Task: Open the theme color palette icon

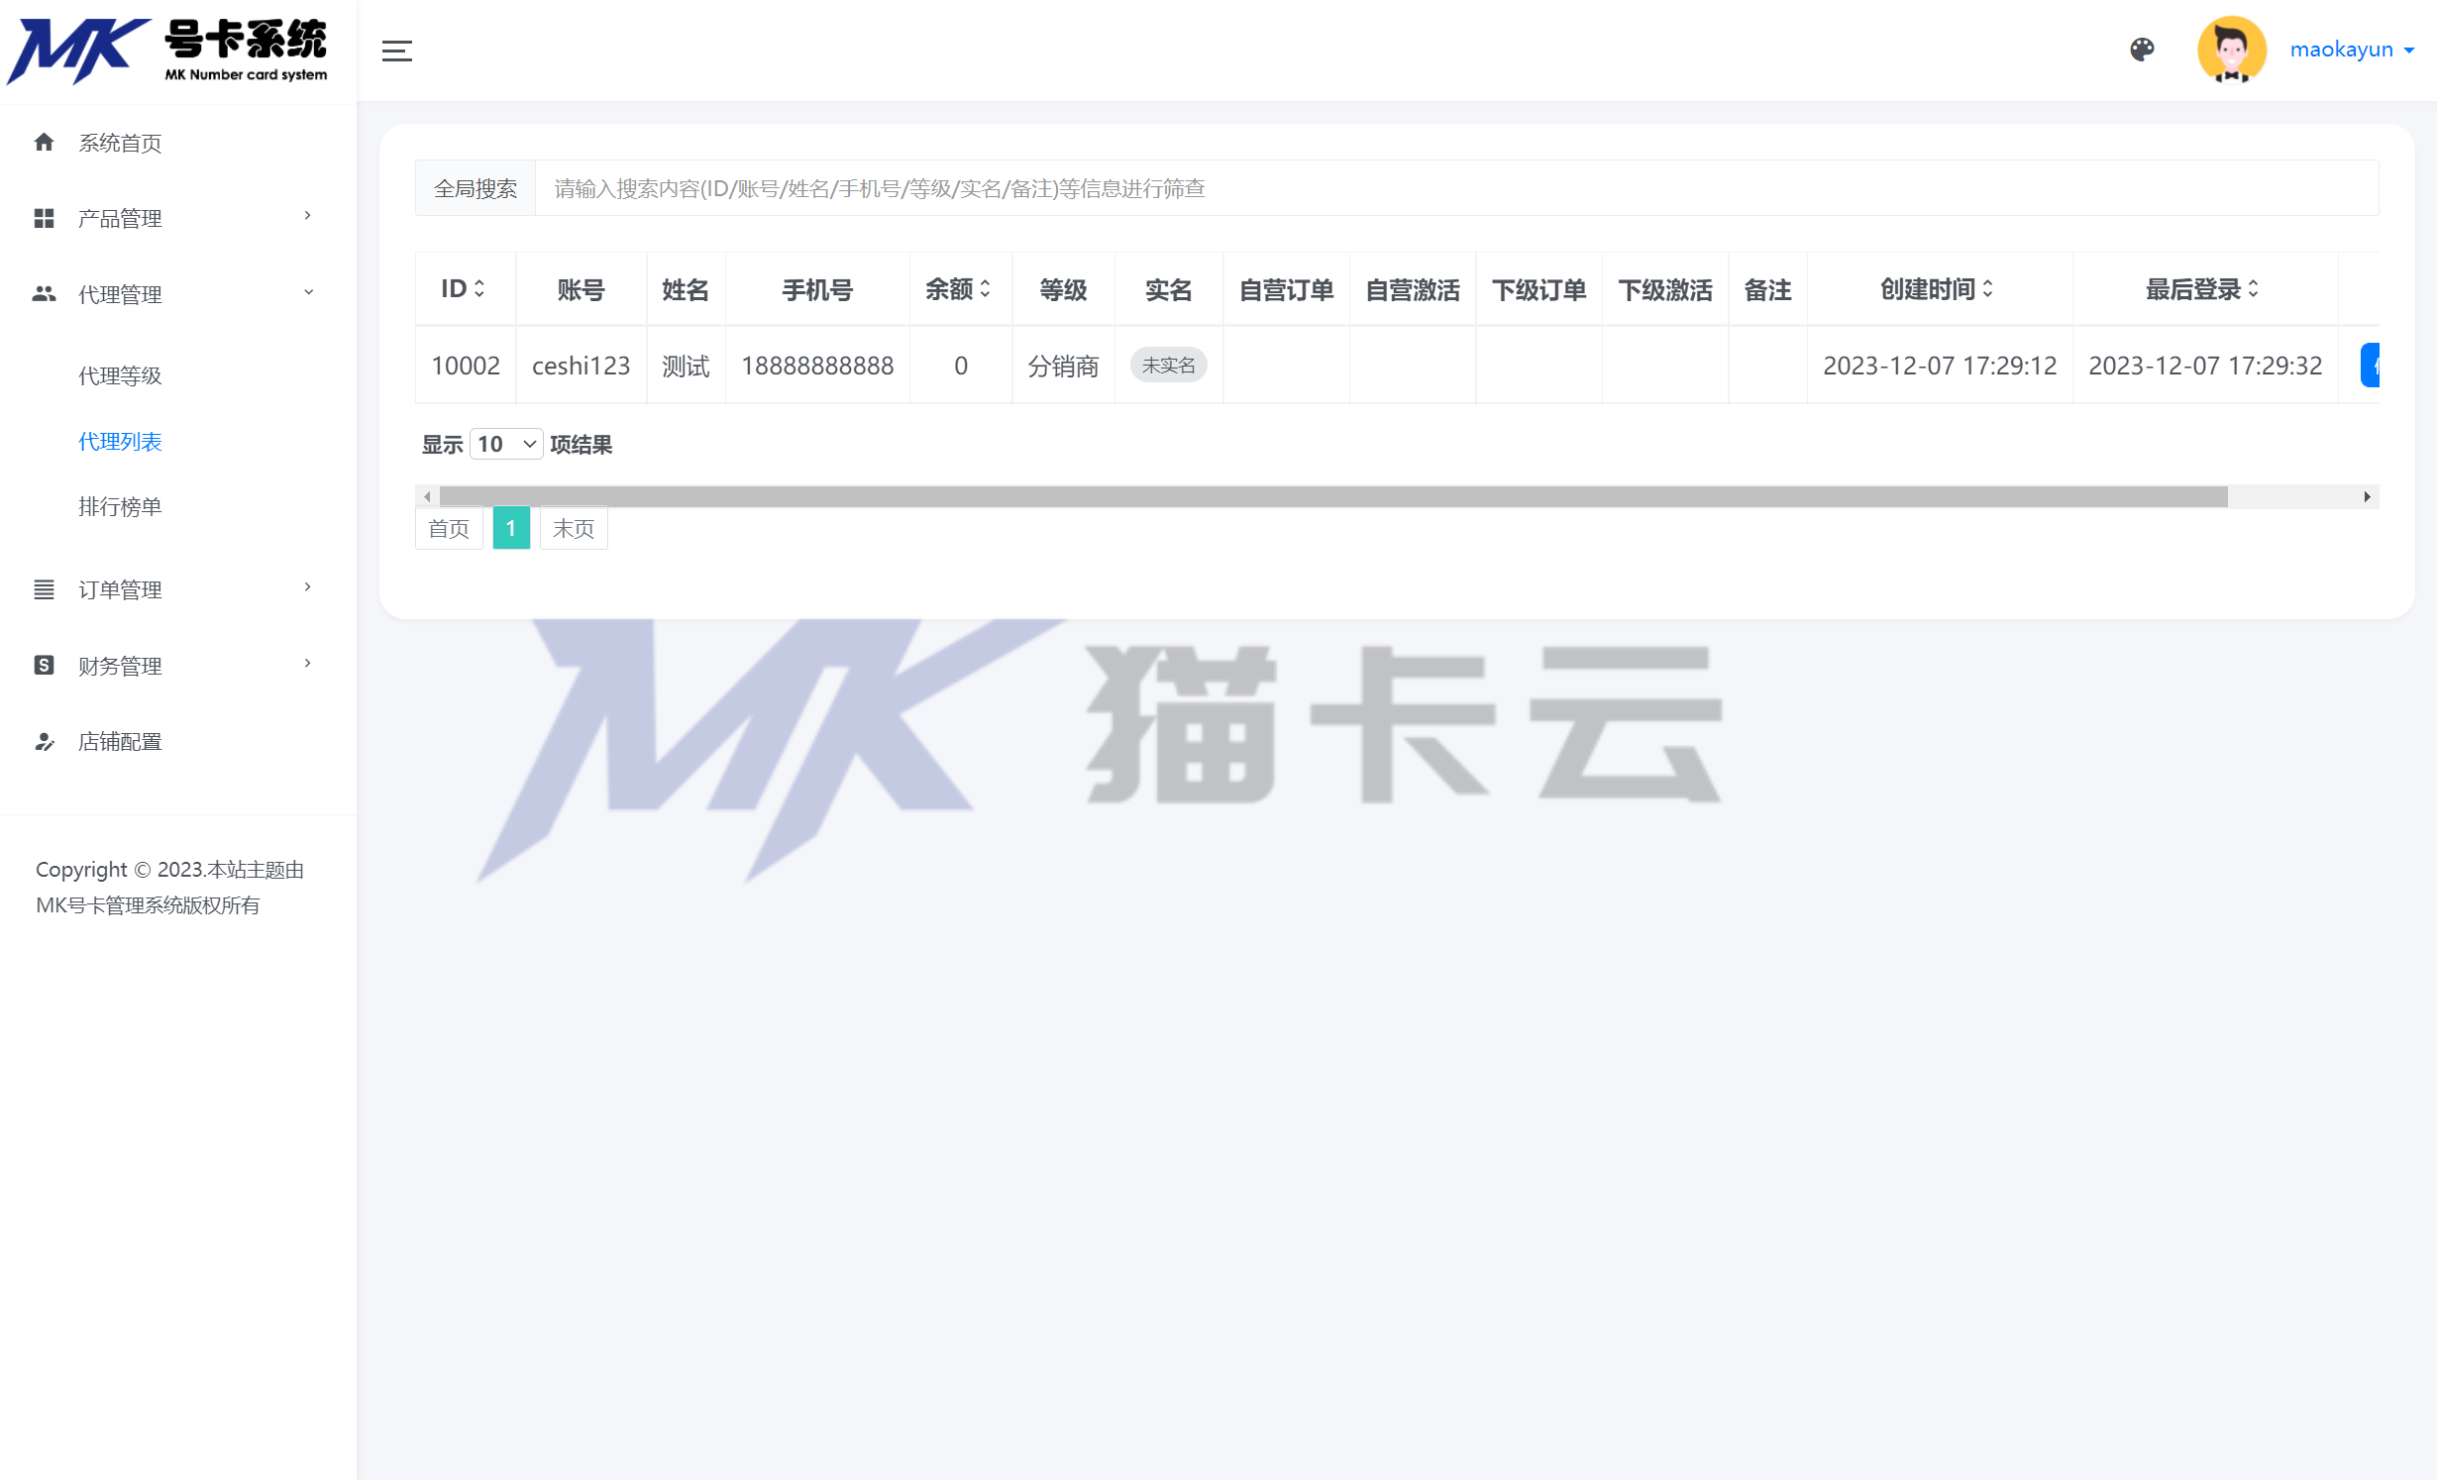Action: [2142, 50]
